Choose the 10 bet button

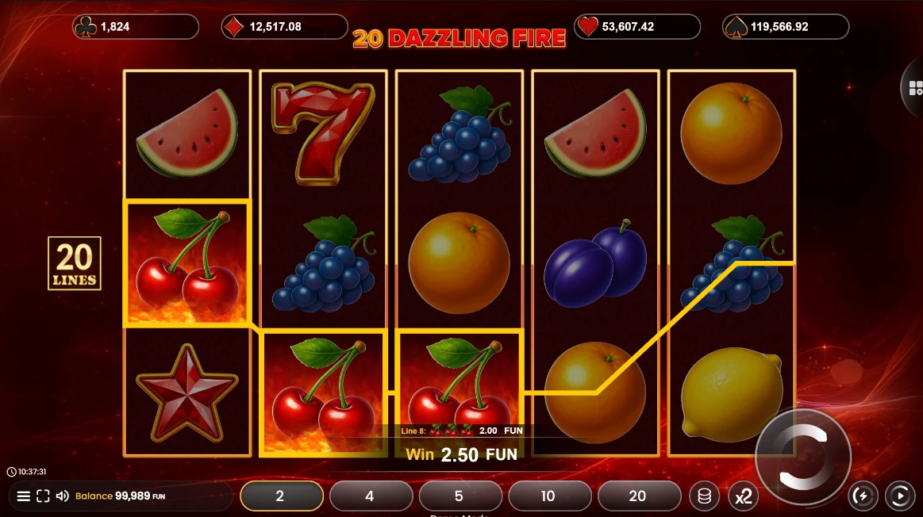[x=550, y=496]
